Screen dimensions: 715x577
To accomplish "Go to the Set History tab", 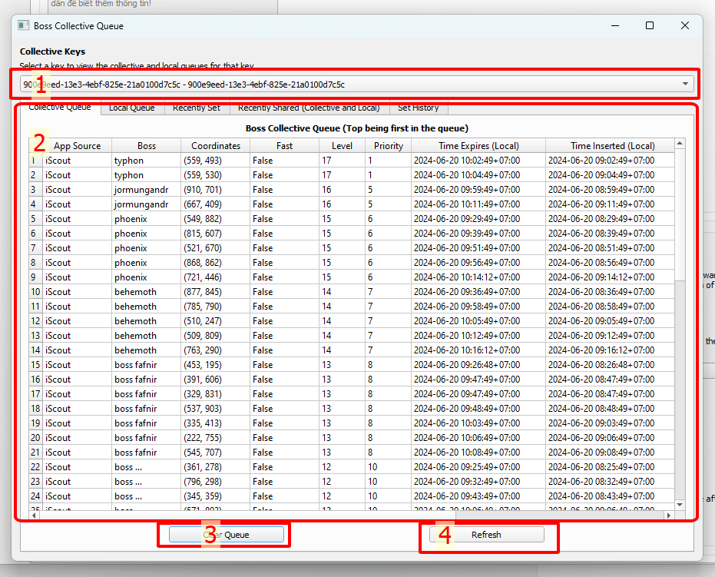I will coord(418,108).
